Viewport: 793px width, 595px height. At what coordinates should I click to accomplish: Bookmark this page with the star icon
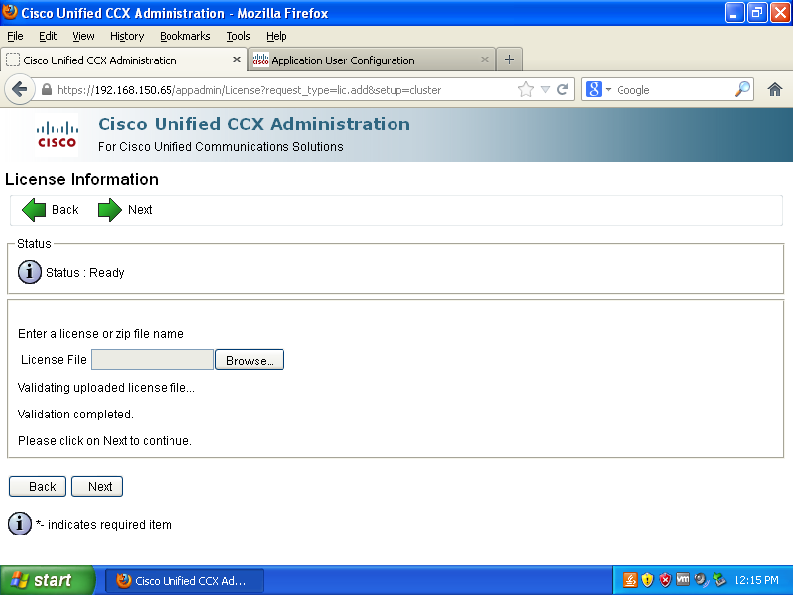pos(526,90)
